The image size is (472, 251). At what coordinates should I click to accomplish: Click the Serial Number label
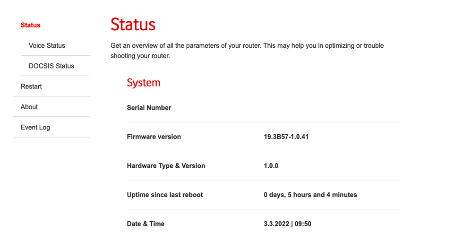click(x=149, y=108)
